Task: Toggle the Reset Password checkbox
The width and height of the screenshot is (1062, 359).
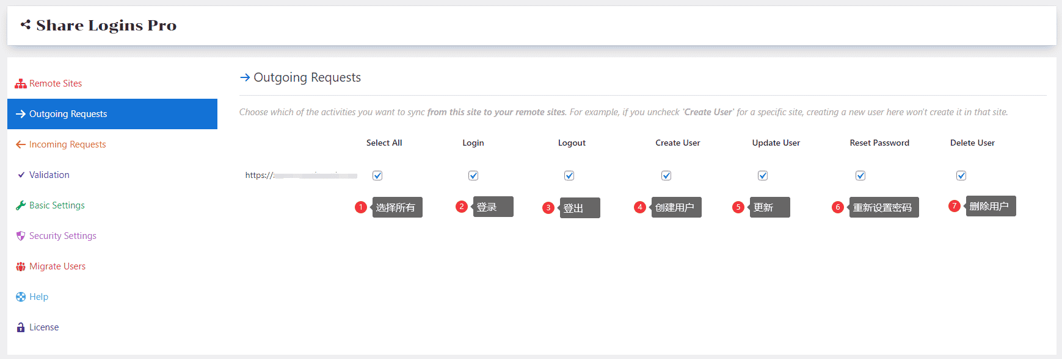Action: [x=860, y=176]
